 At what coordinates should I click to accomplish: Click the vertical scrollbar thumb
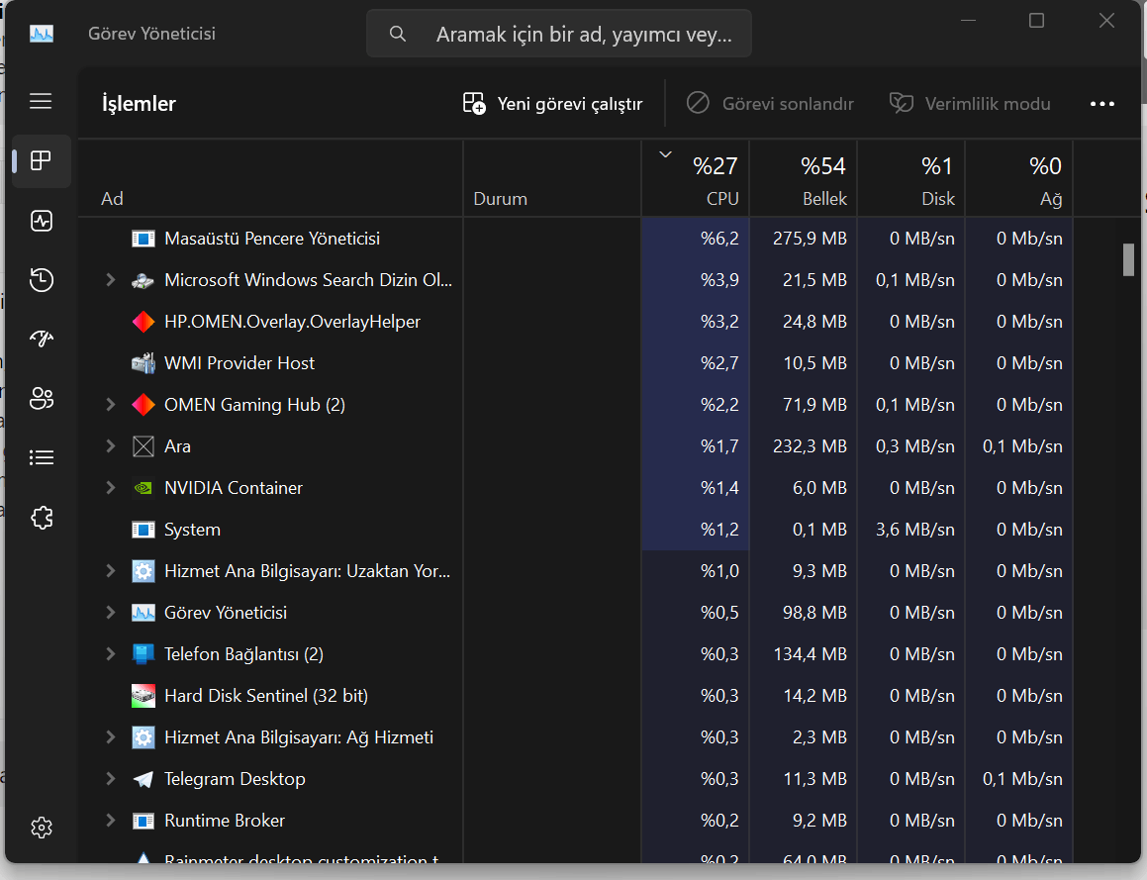[1129, 260]
